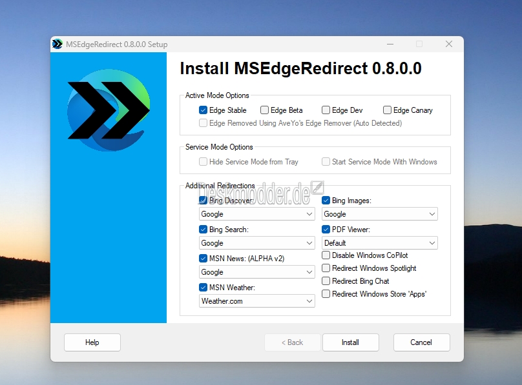Open the MSN News provider dropdown
Viewport: 522px width, 385px height.
257,272
